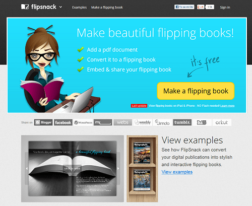Share on Jimdo icon
The height and width of the screenshot is (206, 252).
(162, 122)
